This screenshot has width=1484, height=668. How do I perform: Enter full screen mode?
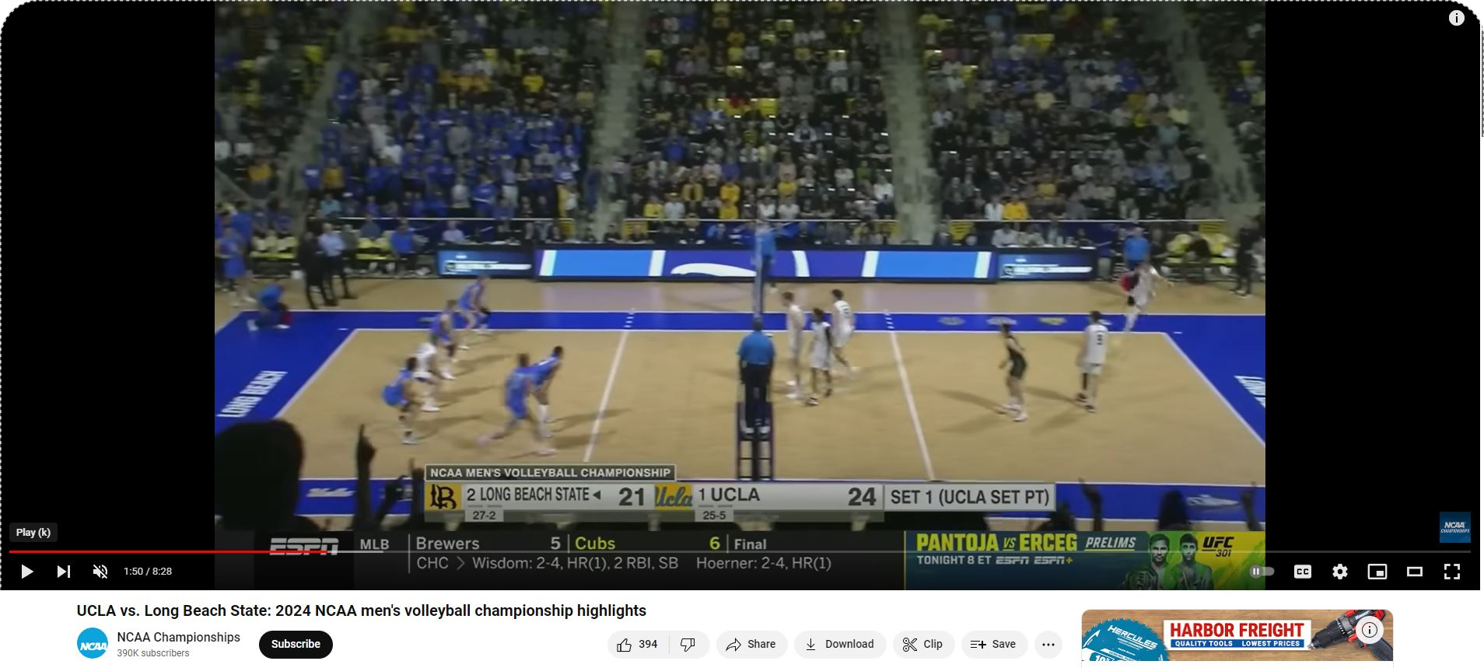pos(1451,572)
